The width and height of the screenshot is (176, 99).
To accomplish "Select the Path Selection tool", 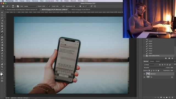I will (2, 59).
